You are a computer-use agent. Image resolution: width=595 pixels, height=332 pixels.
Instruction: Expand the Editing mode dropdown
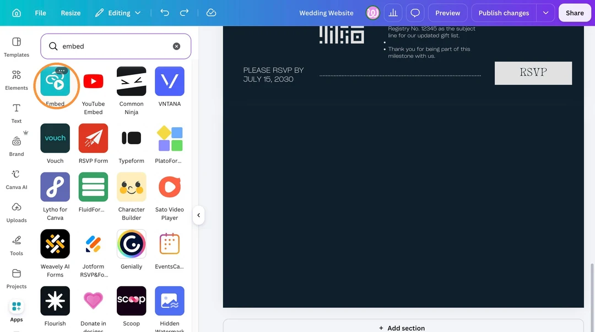point(118,13)
